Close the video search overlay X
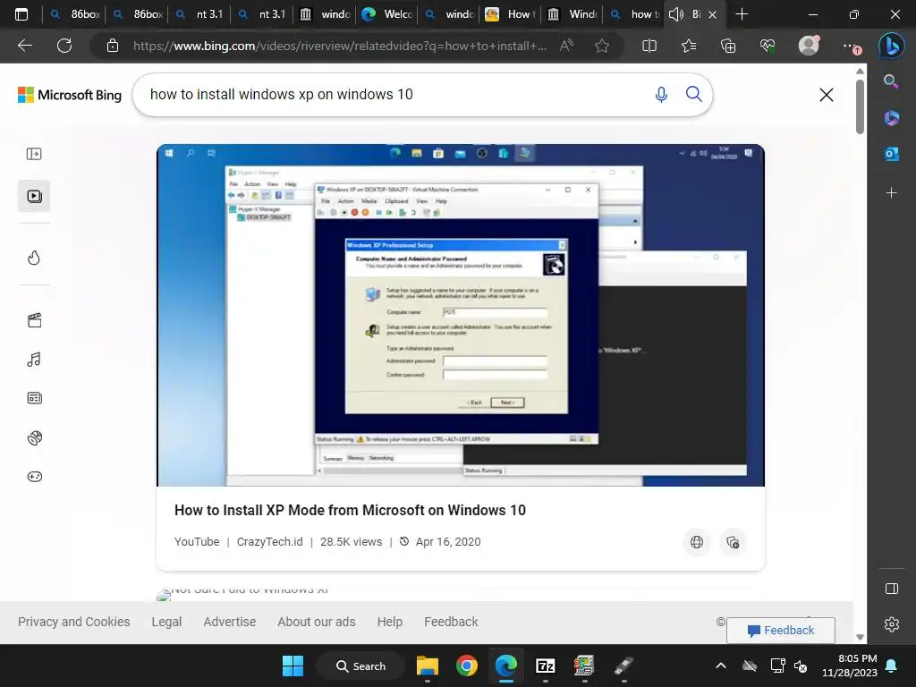 tap(826, 95)
